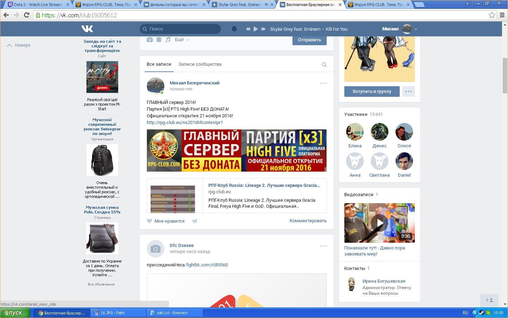Attach a photo using the camera icon

coord(150,40)
